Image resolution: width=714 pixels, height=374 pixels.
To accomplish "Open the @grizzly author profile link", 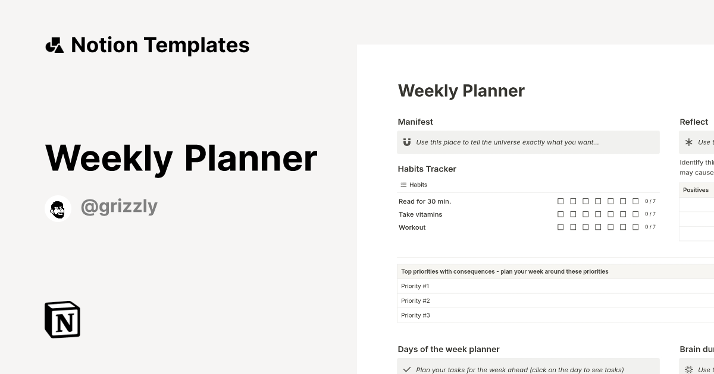I will (119, 207).
